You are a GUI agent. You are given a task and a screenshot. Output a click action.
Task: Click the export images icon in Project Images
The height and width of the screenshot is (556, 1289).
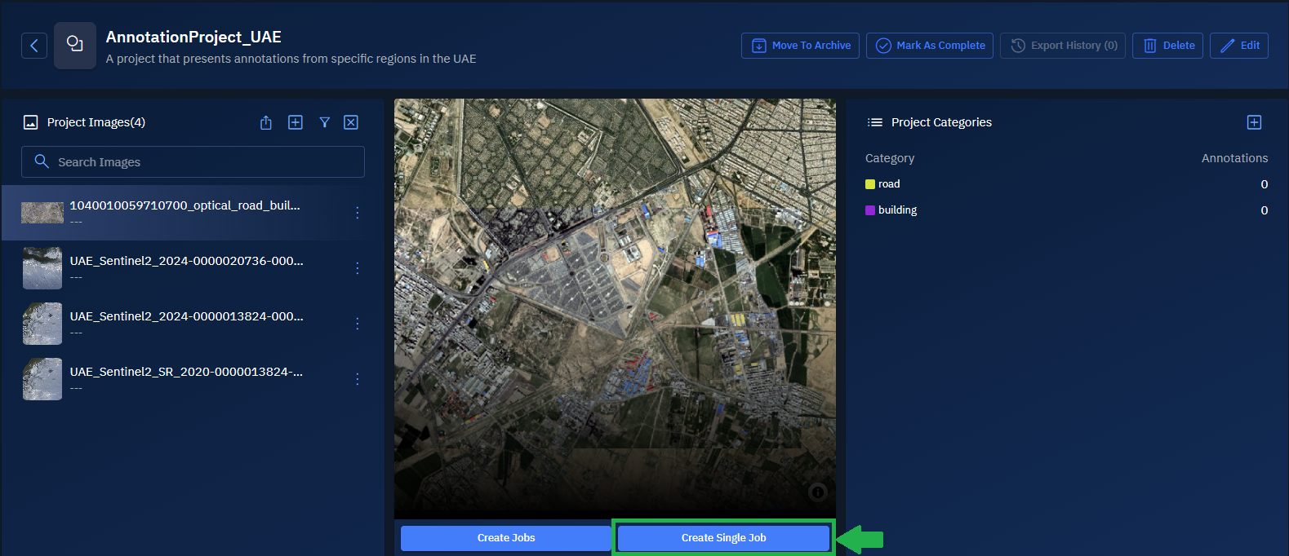pyautogui.click(x=266, y=122)
